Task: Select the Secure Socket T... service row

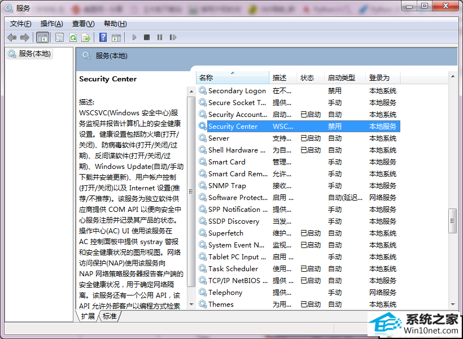Action: (299, 103)
